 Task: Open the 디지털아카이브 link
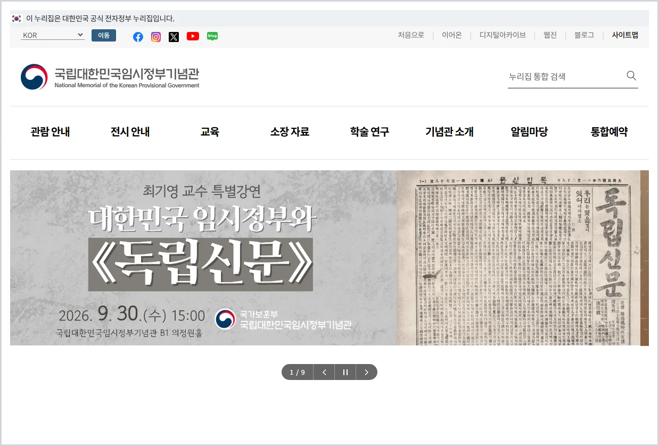point(503,35)
